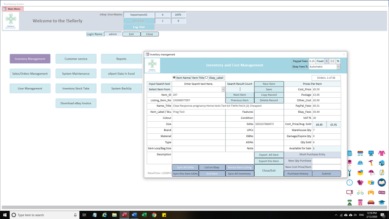
Task: Select the Item Name/Item Title radio button
Action: (x=174, y=77)
